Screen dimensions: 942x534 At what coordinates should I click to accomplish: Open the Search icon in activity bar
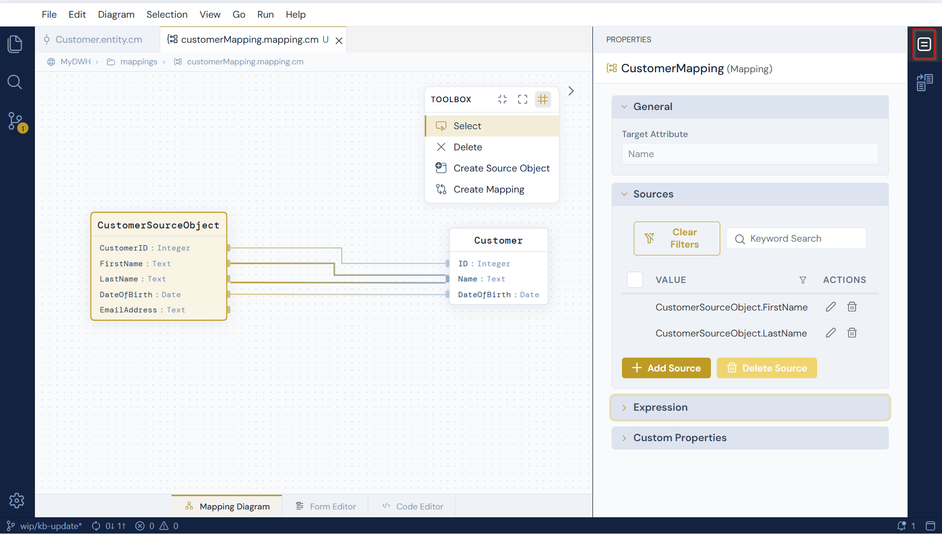click(15, 82)
